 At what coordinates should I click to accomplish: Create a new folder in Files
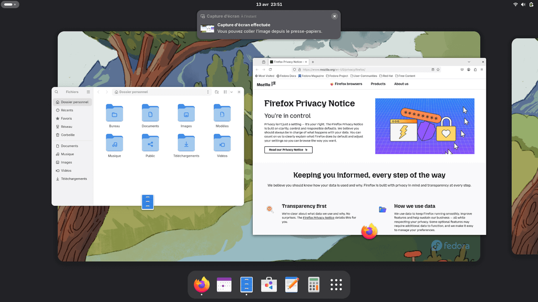[x=217, y=92]
